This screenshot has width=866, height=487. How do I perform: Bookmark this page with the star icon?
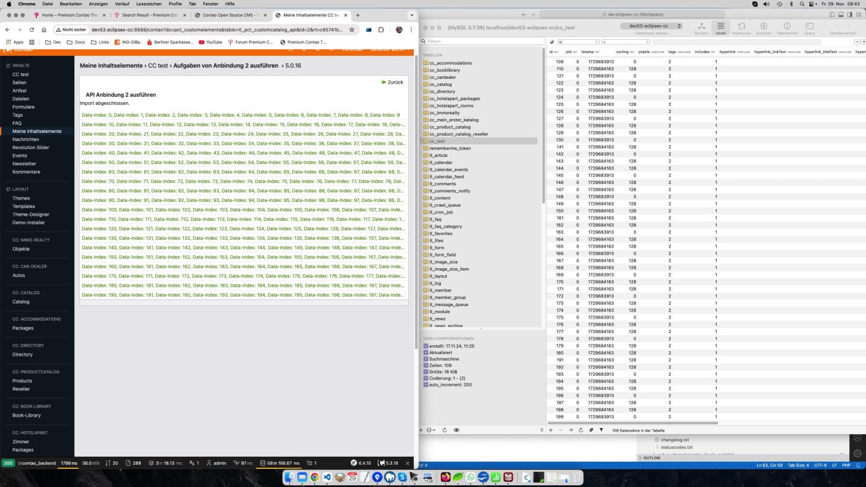click(352, 29)
